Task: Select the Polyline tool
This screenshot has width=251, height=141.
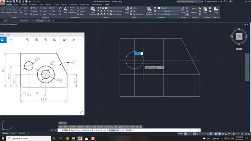Action: click(9, 10)
